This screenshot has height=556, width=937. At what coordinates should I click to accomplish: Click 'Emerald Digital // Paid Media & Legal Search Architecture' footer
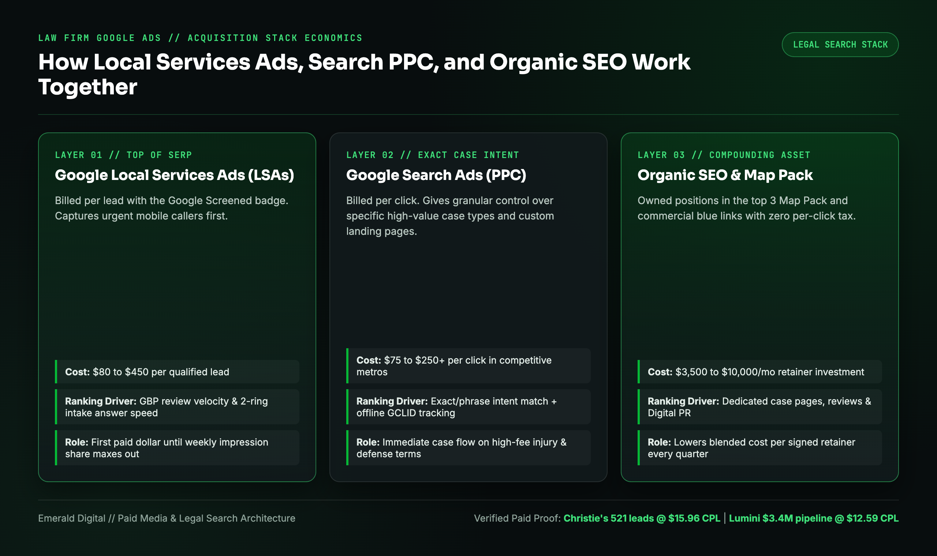(167, 518)
